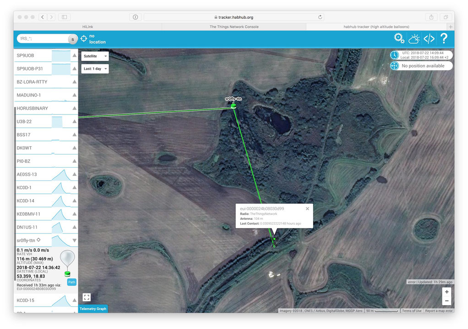Click the Report a map error link
This screenshot has width=468, height=329.
439,311
